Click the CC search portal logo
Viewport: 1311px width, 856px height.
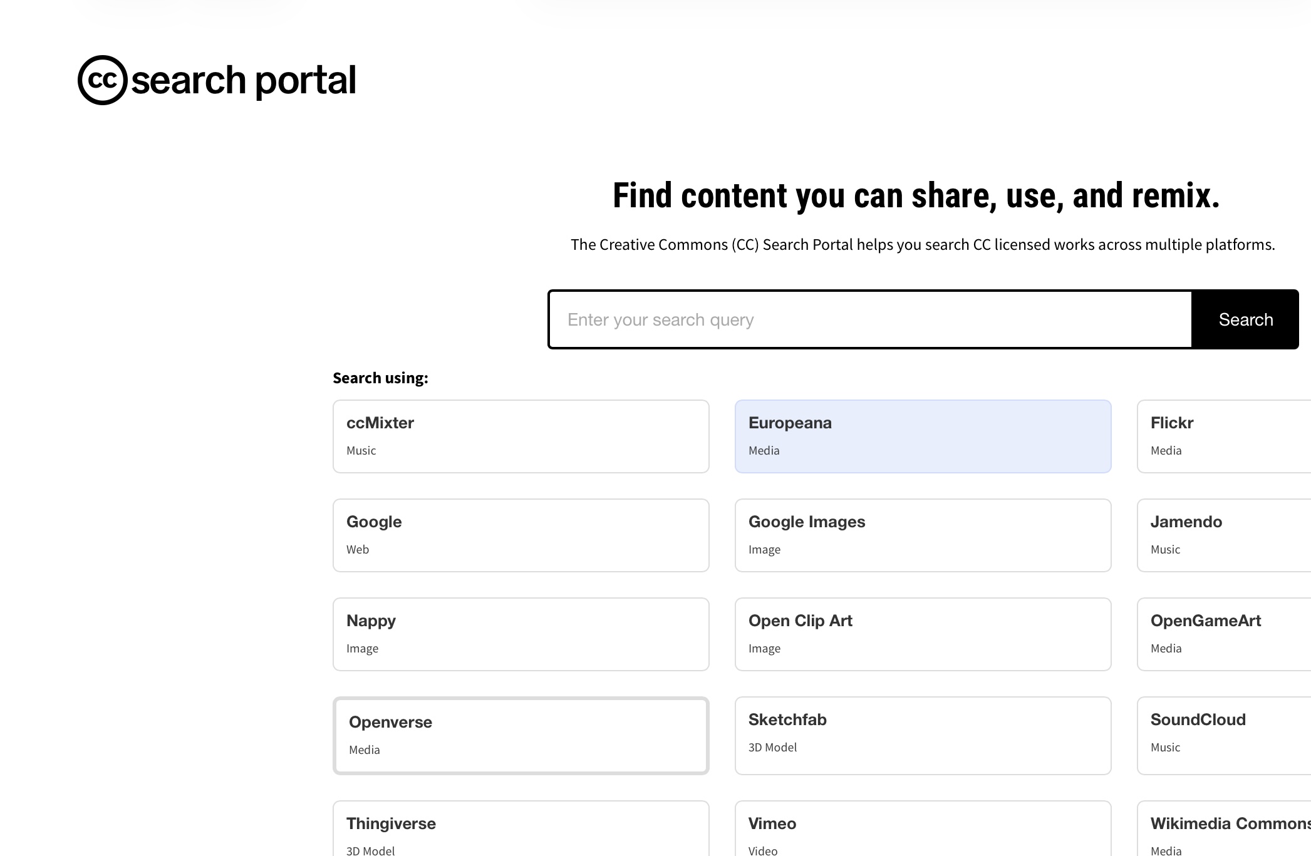click(x=217, y=80)
